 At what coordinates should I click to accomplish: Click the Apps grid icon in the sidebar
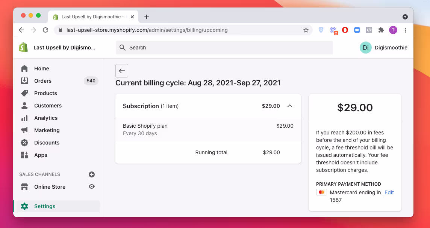pos(24,155)
